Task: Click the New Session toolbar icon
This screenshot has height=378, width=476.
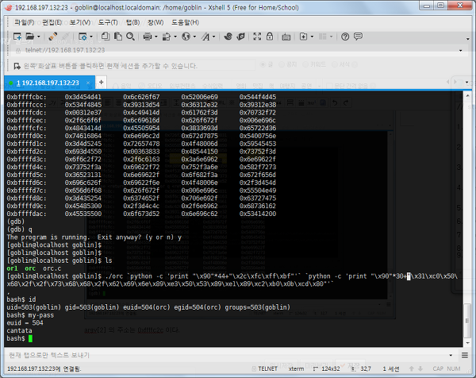Action: 17,37
